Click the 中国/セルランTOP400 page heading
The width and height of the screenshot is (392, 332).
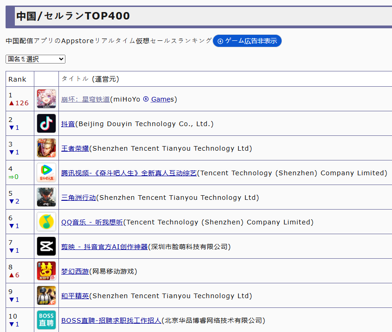point(73,16)
